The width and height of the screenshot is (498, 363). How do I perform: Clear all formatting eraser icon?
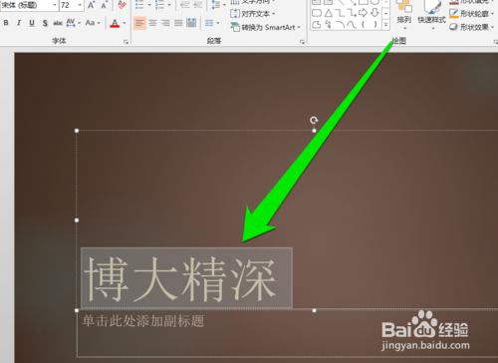[122, 5]
